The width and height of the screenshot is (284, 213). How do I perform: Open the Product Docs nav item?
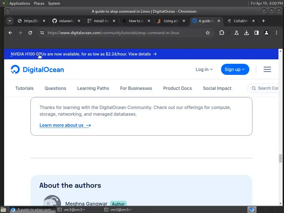tap(177, 88)
